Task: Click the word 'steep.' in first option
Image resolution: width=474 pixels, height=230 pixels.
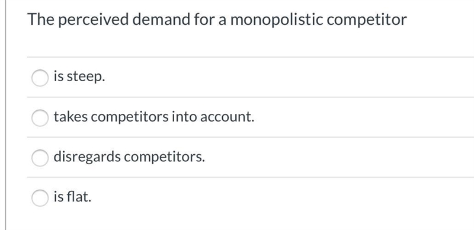Action: pyautogui.click(x=86, y=78)
